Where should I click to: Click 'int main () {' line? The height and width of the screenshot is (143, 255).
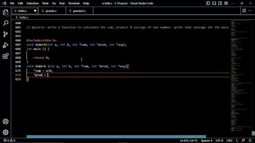tap(38, 49)
